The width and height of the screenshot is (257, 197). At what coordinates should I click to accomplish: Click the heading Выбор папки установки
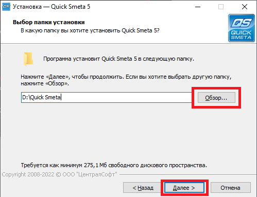pos(49,22)
